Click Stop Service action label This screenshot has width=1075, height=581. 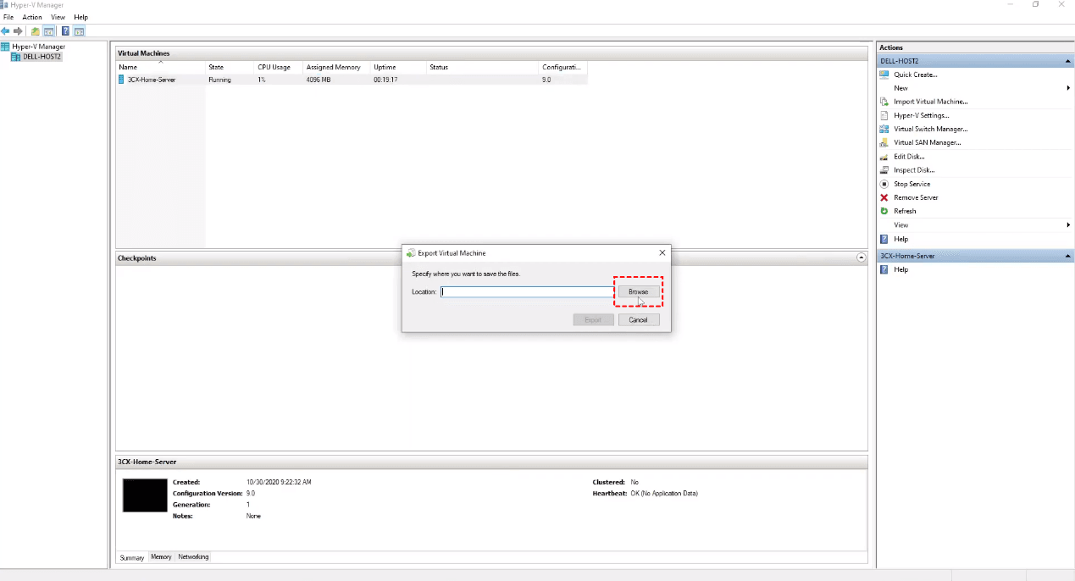tap(912, 184)
